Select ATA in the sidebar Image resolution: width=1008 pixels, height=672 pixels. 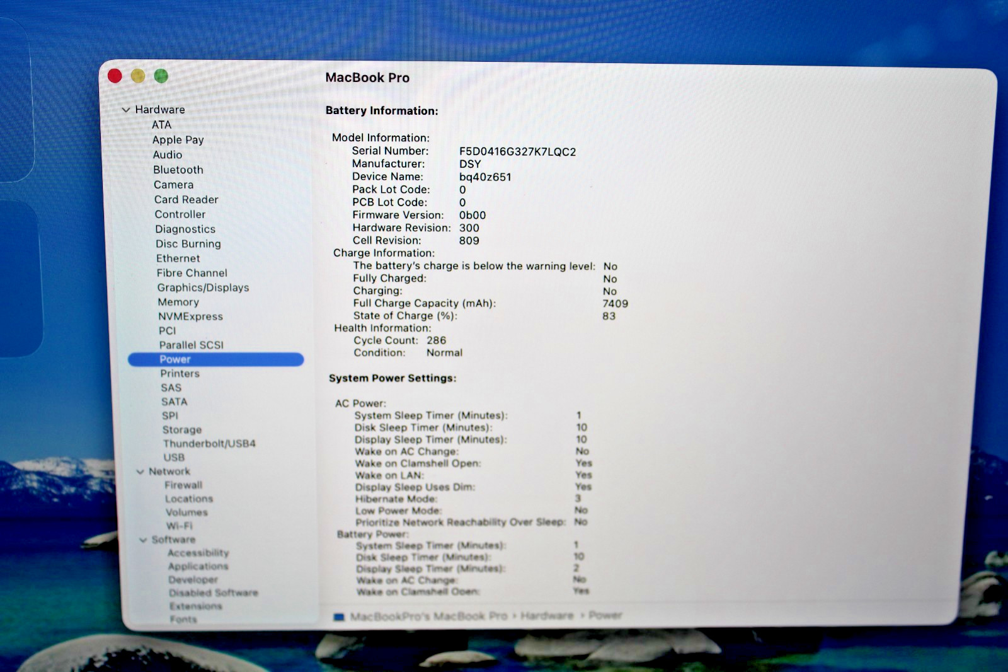tap(162, 125)
